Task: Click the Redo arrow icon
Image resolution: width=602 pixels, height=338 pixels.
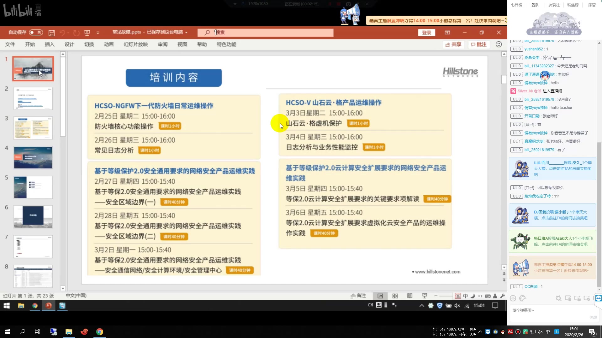Action: 76,33
